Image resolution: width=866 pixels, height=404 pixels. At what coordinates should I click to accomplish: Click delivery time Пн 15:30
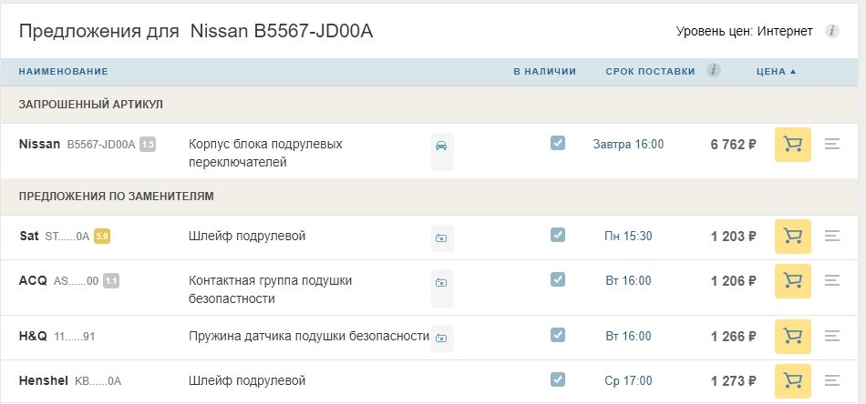click(x=628, y=237)
